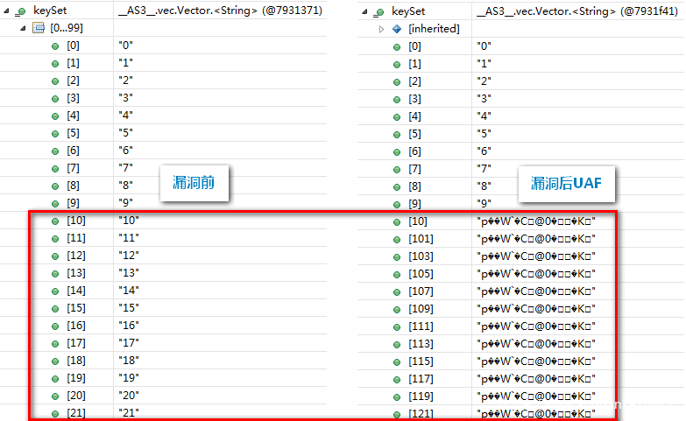Click the green dot icon of row [101]
Viewport: 686px width, 421px height.
pyautogui.click(x=397, y=240)
